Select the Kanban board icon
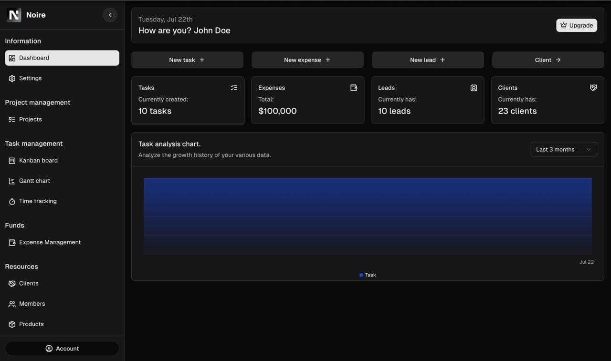Viewport: 611px width, 361px height. click(x=11, y=160)
